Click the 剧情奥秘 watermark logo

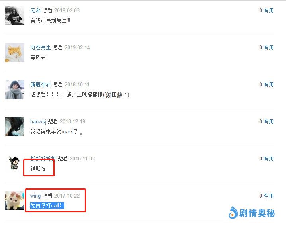pos(252,213)
